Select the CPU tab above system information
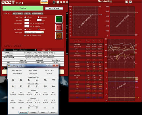The width and height of the screenshot is (142, 115). pyautogui.click(x=44, y=50)
